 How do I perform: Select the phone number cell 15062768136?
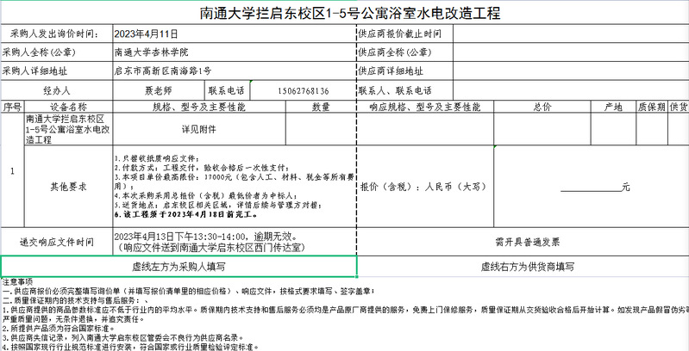click(303, 90)
